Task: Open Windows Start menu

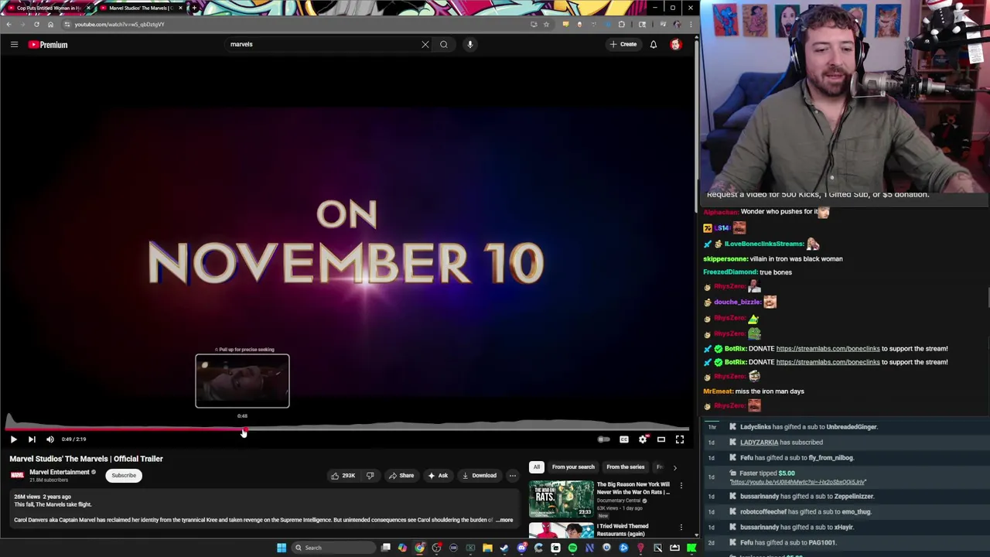Action: coord(282,548)
